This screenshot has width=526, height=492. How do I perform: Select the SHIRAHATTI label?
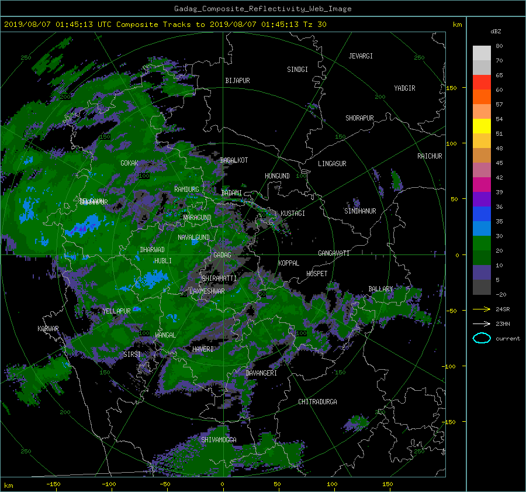[x=219, y=278]
